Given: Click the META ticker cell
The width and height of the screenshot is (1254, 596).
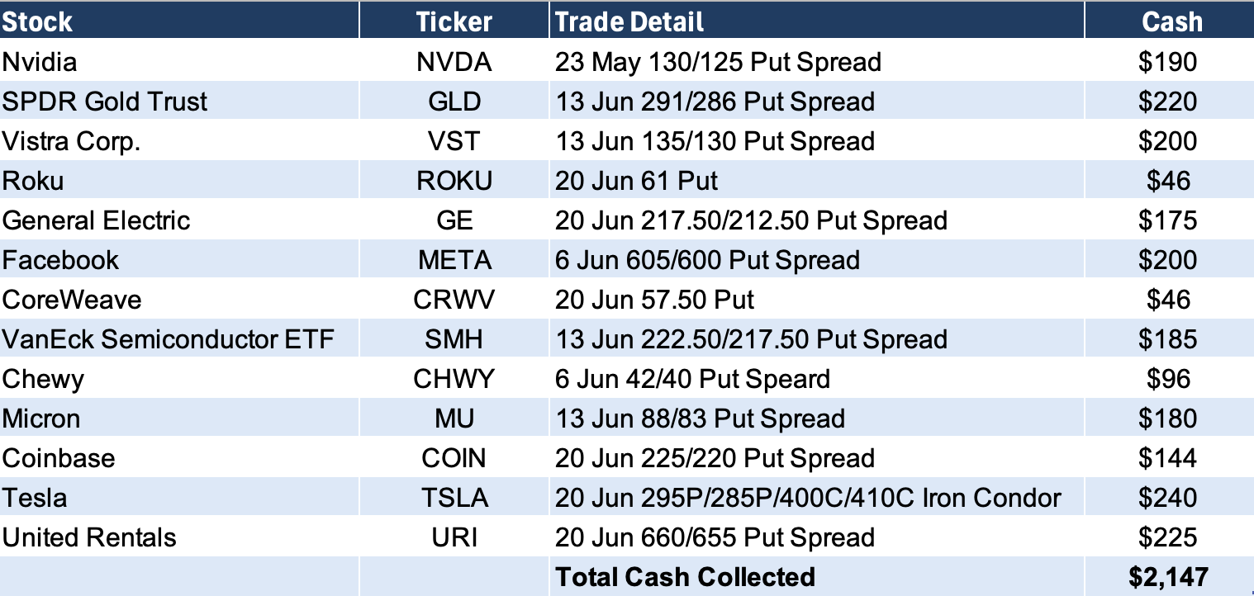Looking at the screenshot, I should pyautogui.click(x=454, y=260).
